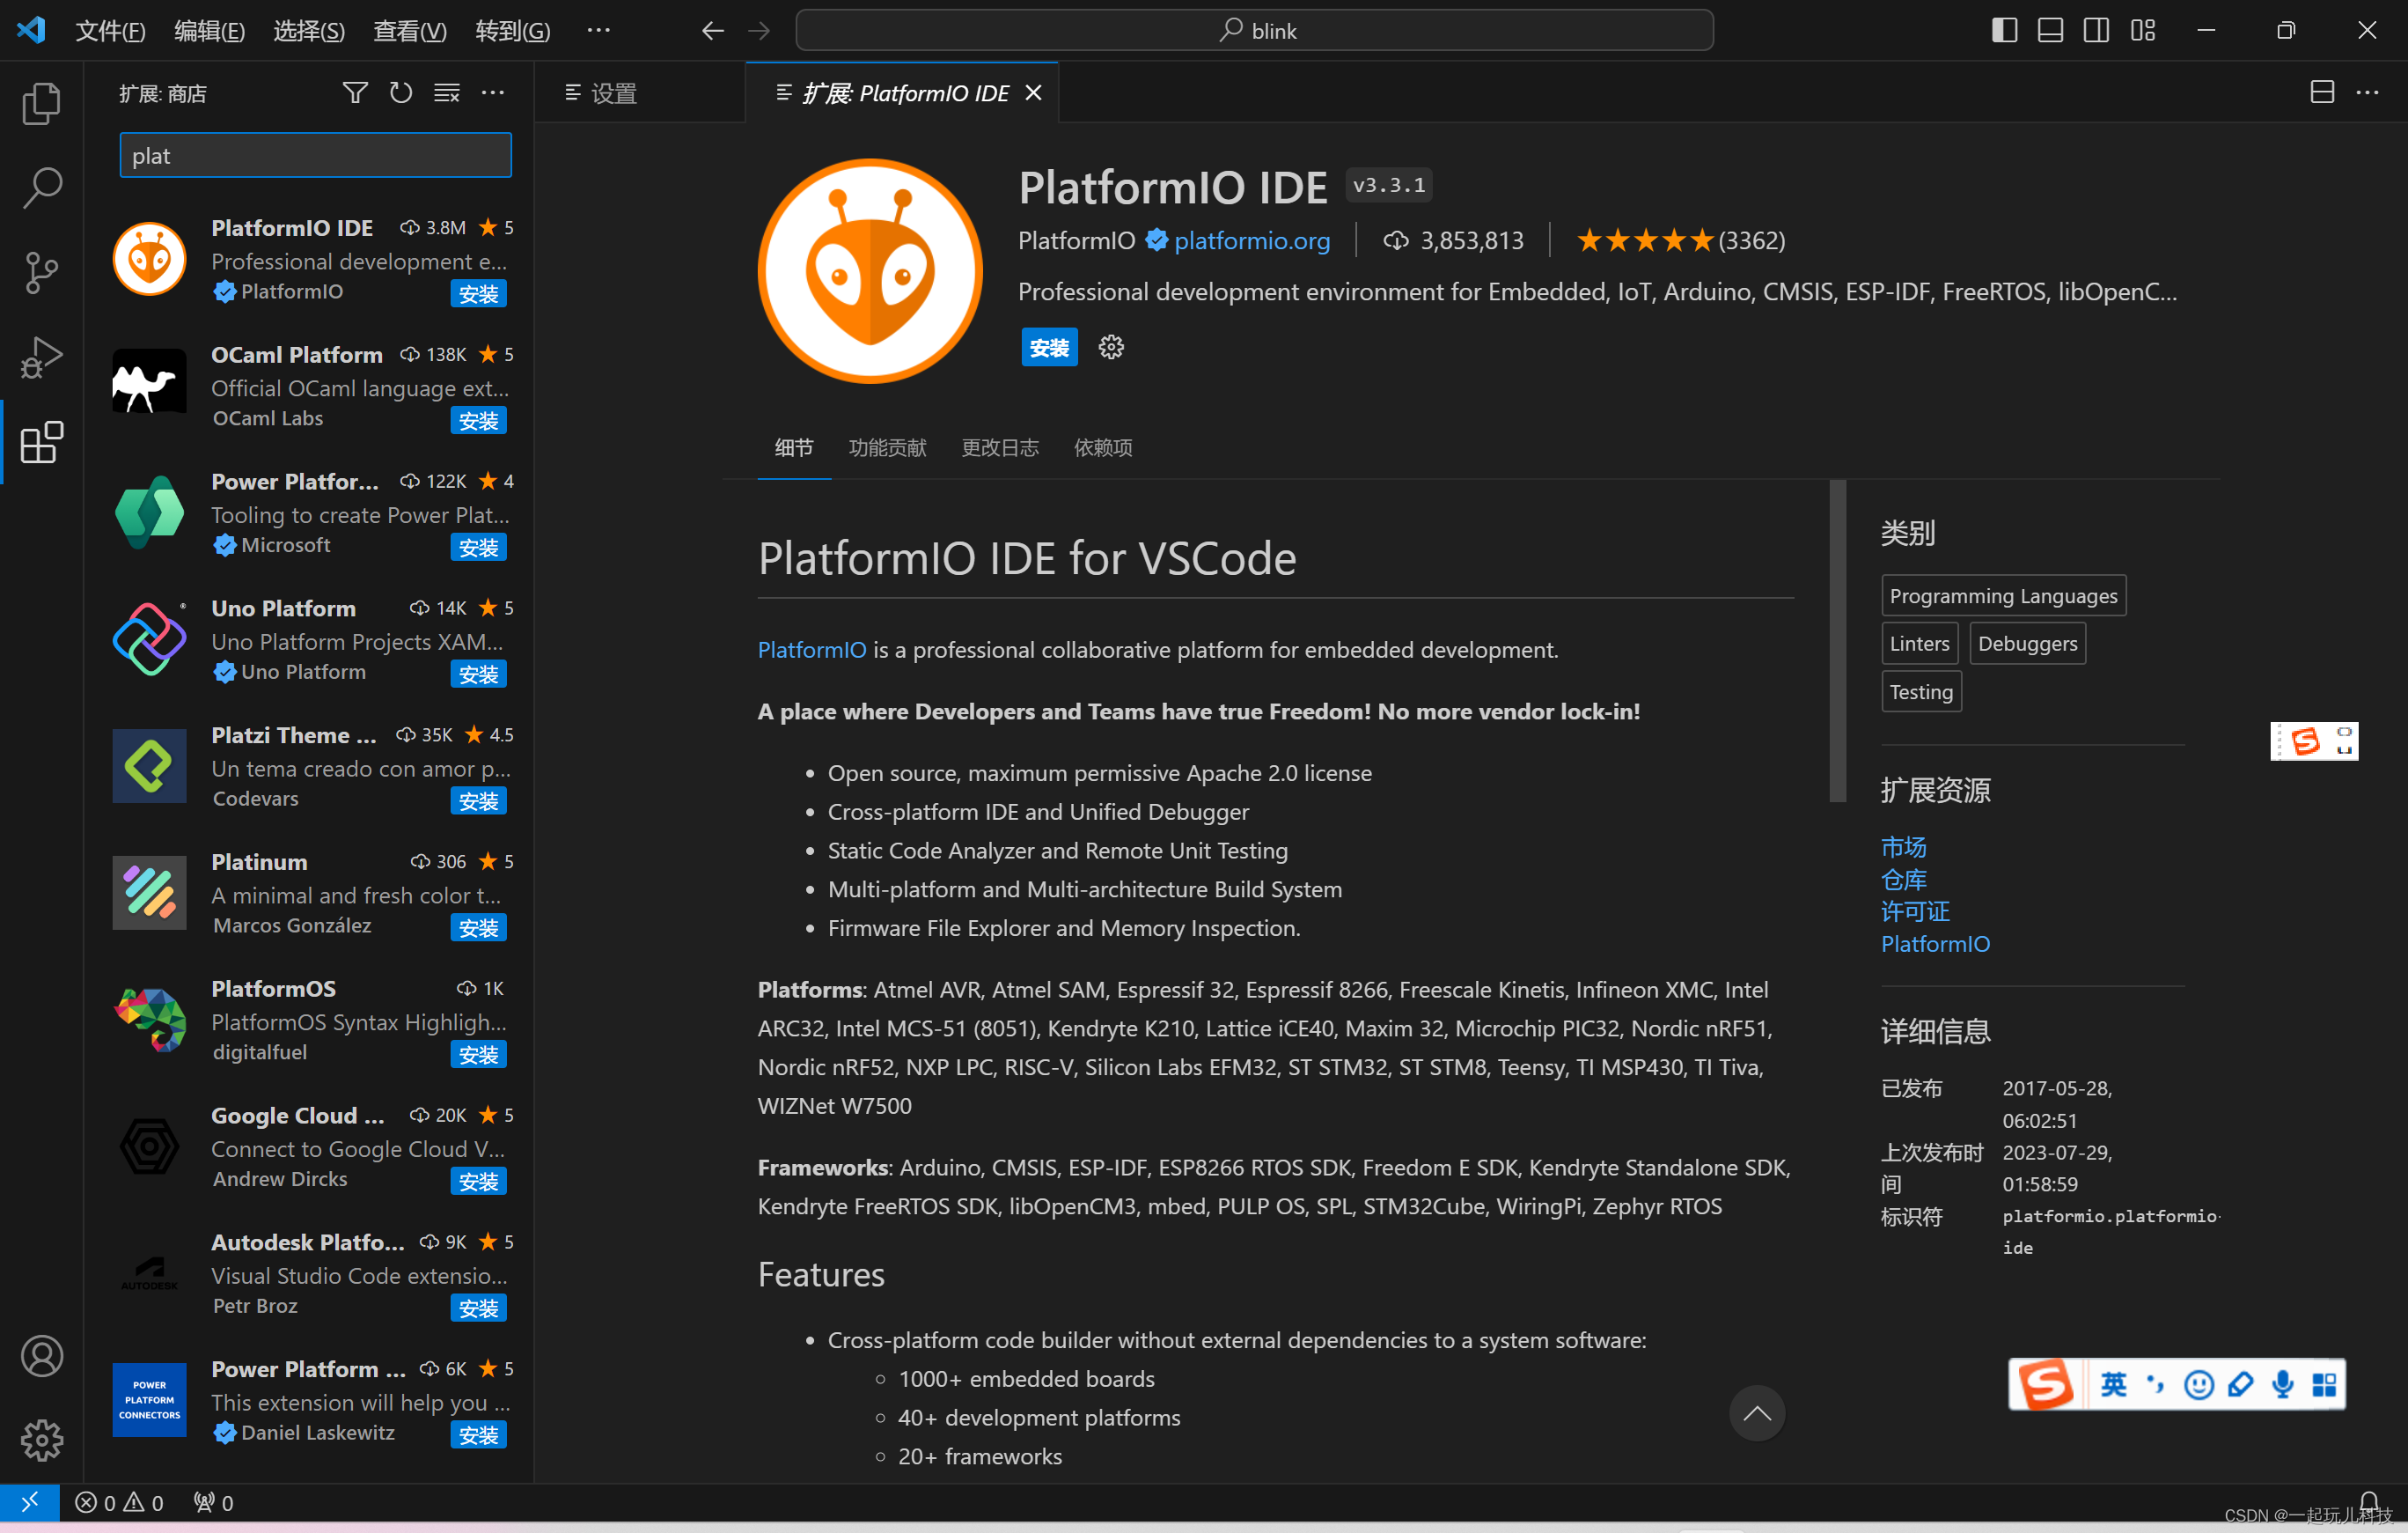This screenshot has width=2408, height=1533.
Task: Install Uno Platform extension
Action: click(478, 674)
